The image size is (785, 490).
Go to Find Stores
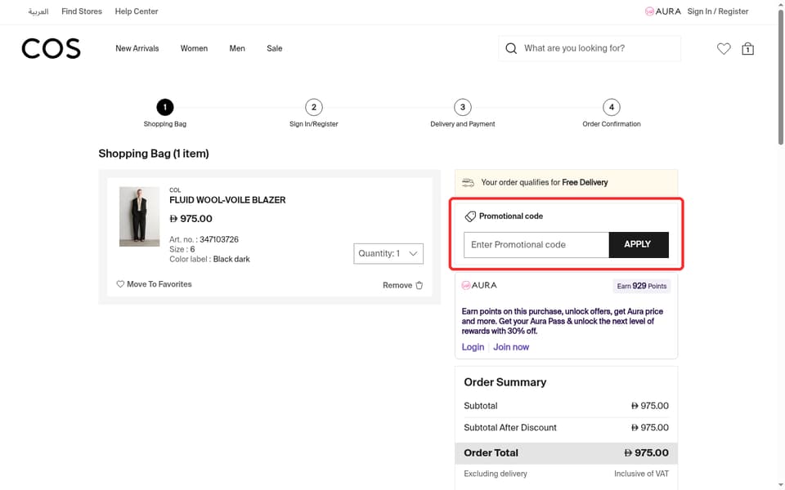pos(82,11)
